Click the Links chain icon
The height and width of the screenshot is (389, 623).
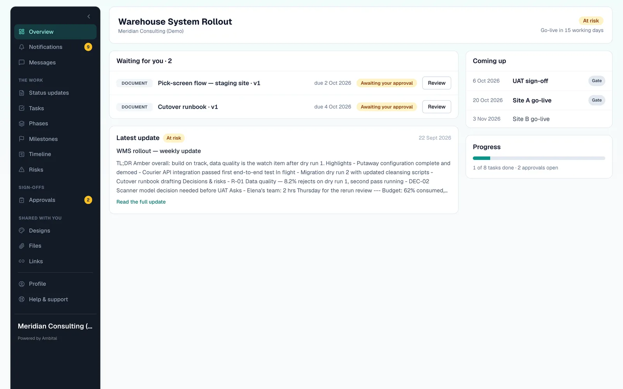[22, 261]
